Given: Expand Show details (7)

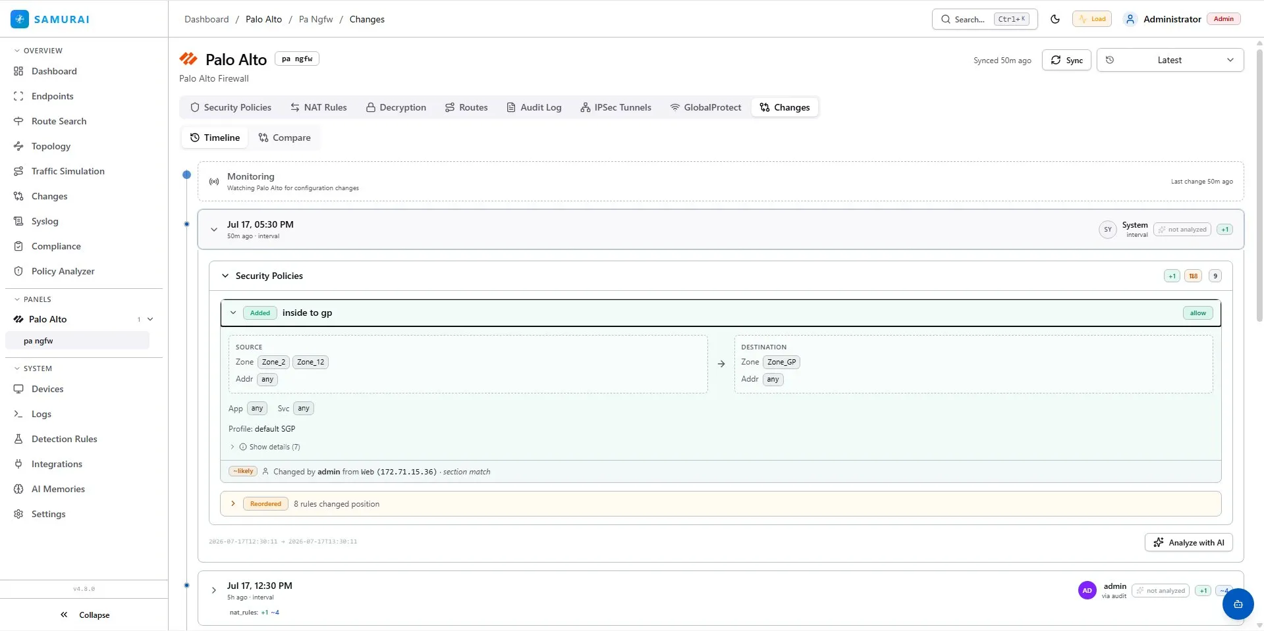Looking at the screenshot, I should 265,447.
